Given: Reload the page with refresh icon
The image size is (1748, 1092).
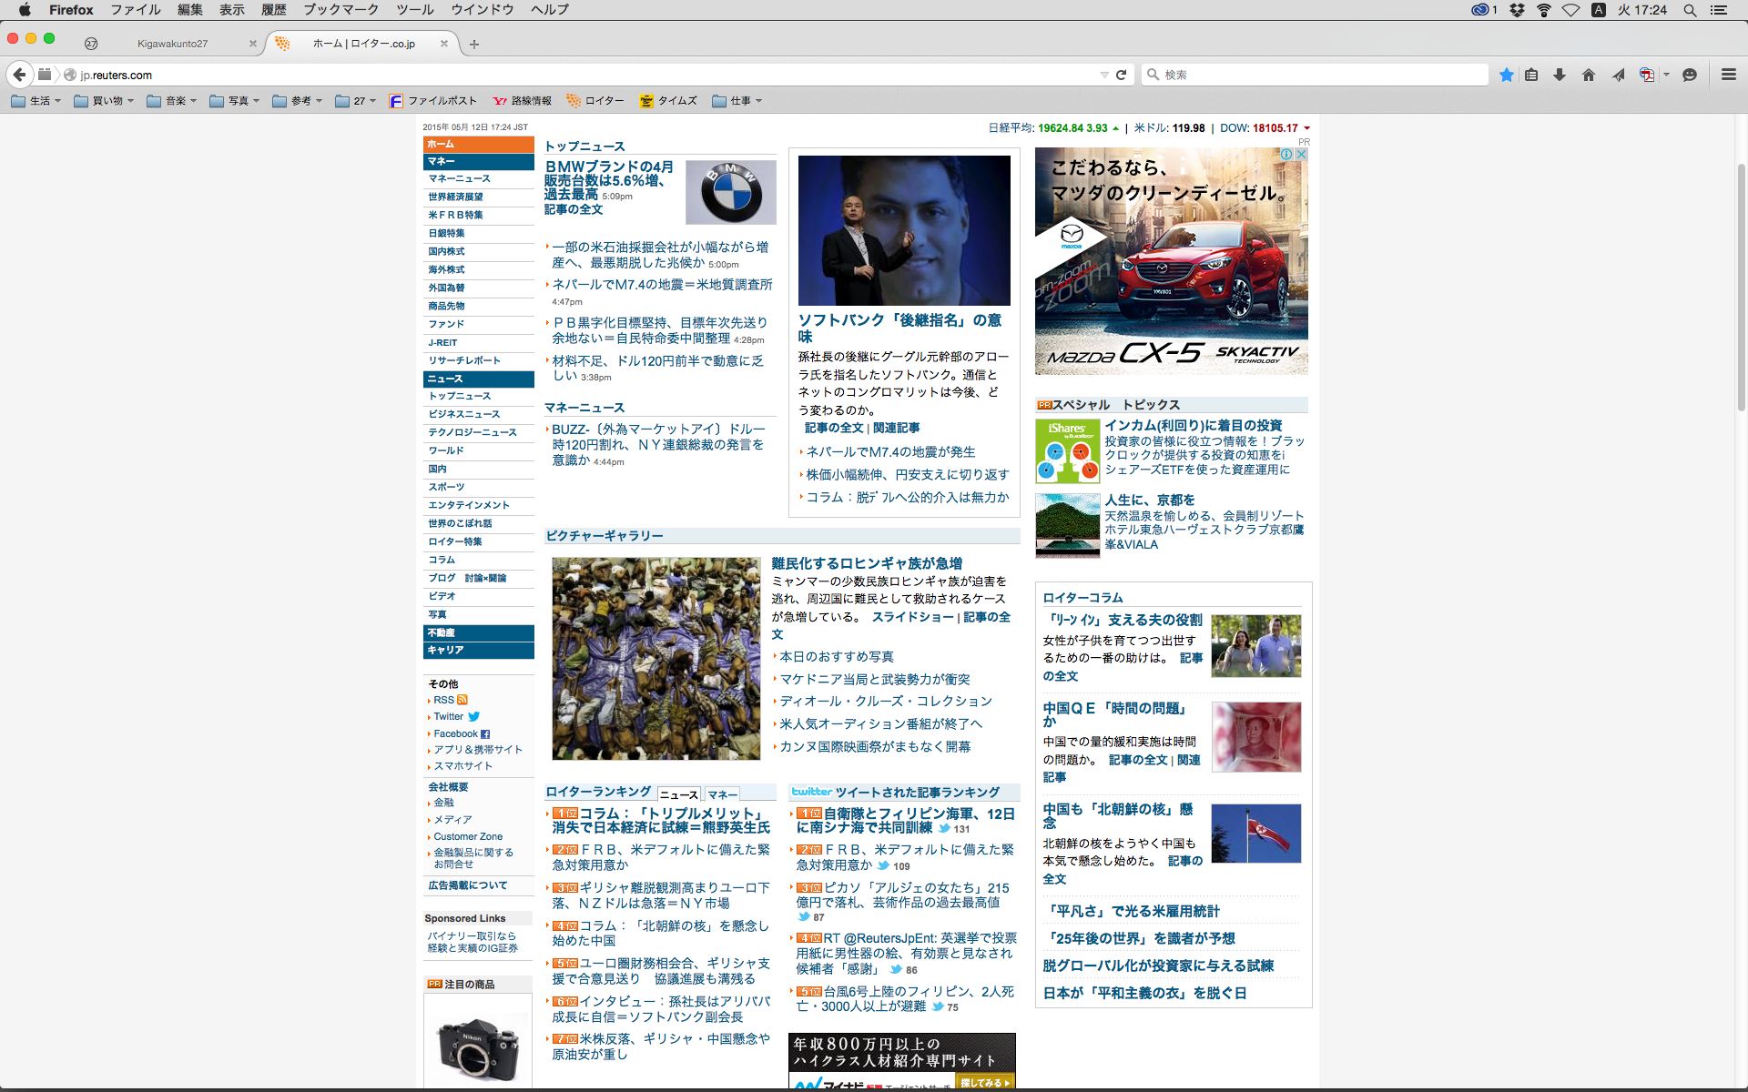Looking at the screenshot, I should (x=1122, y=75).
